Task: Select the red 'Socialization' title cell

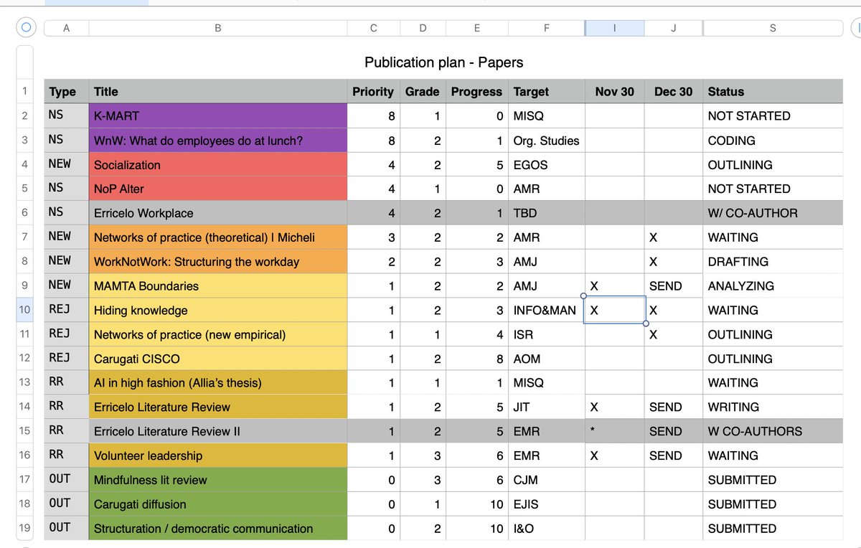Action: 218,165
